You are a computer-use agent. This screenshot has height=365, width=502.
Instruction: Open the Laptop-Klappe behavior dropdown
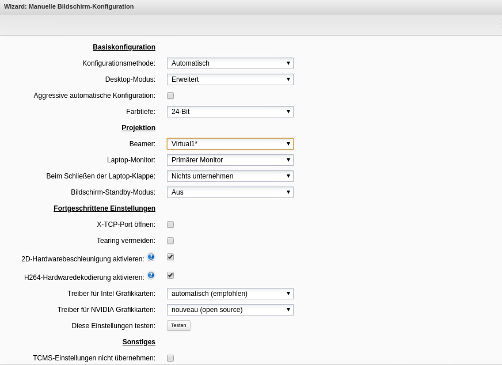230,176
